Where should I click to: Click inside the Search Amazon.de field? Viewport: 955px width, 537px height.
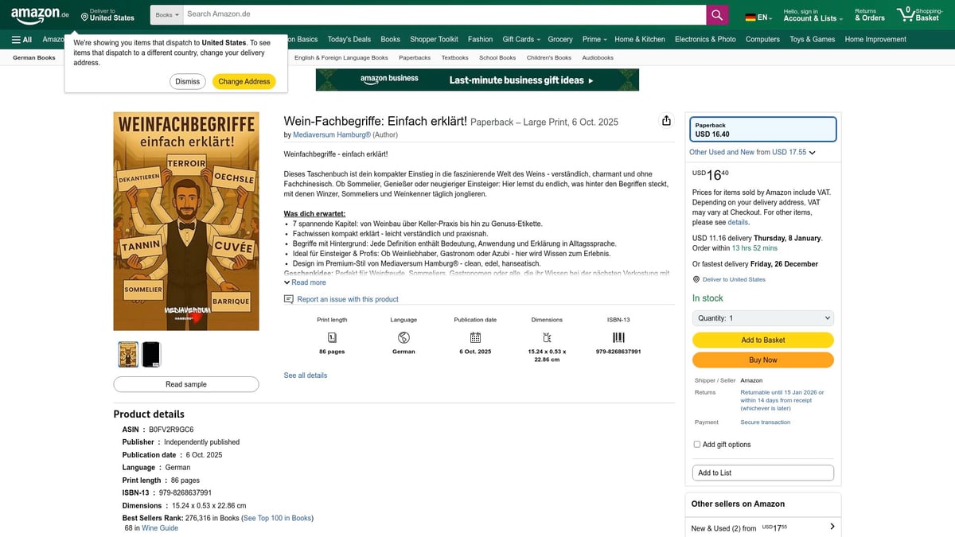(x=438, y=14)
